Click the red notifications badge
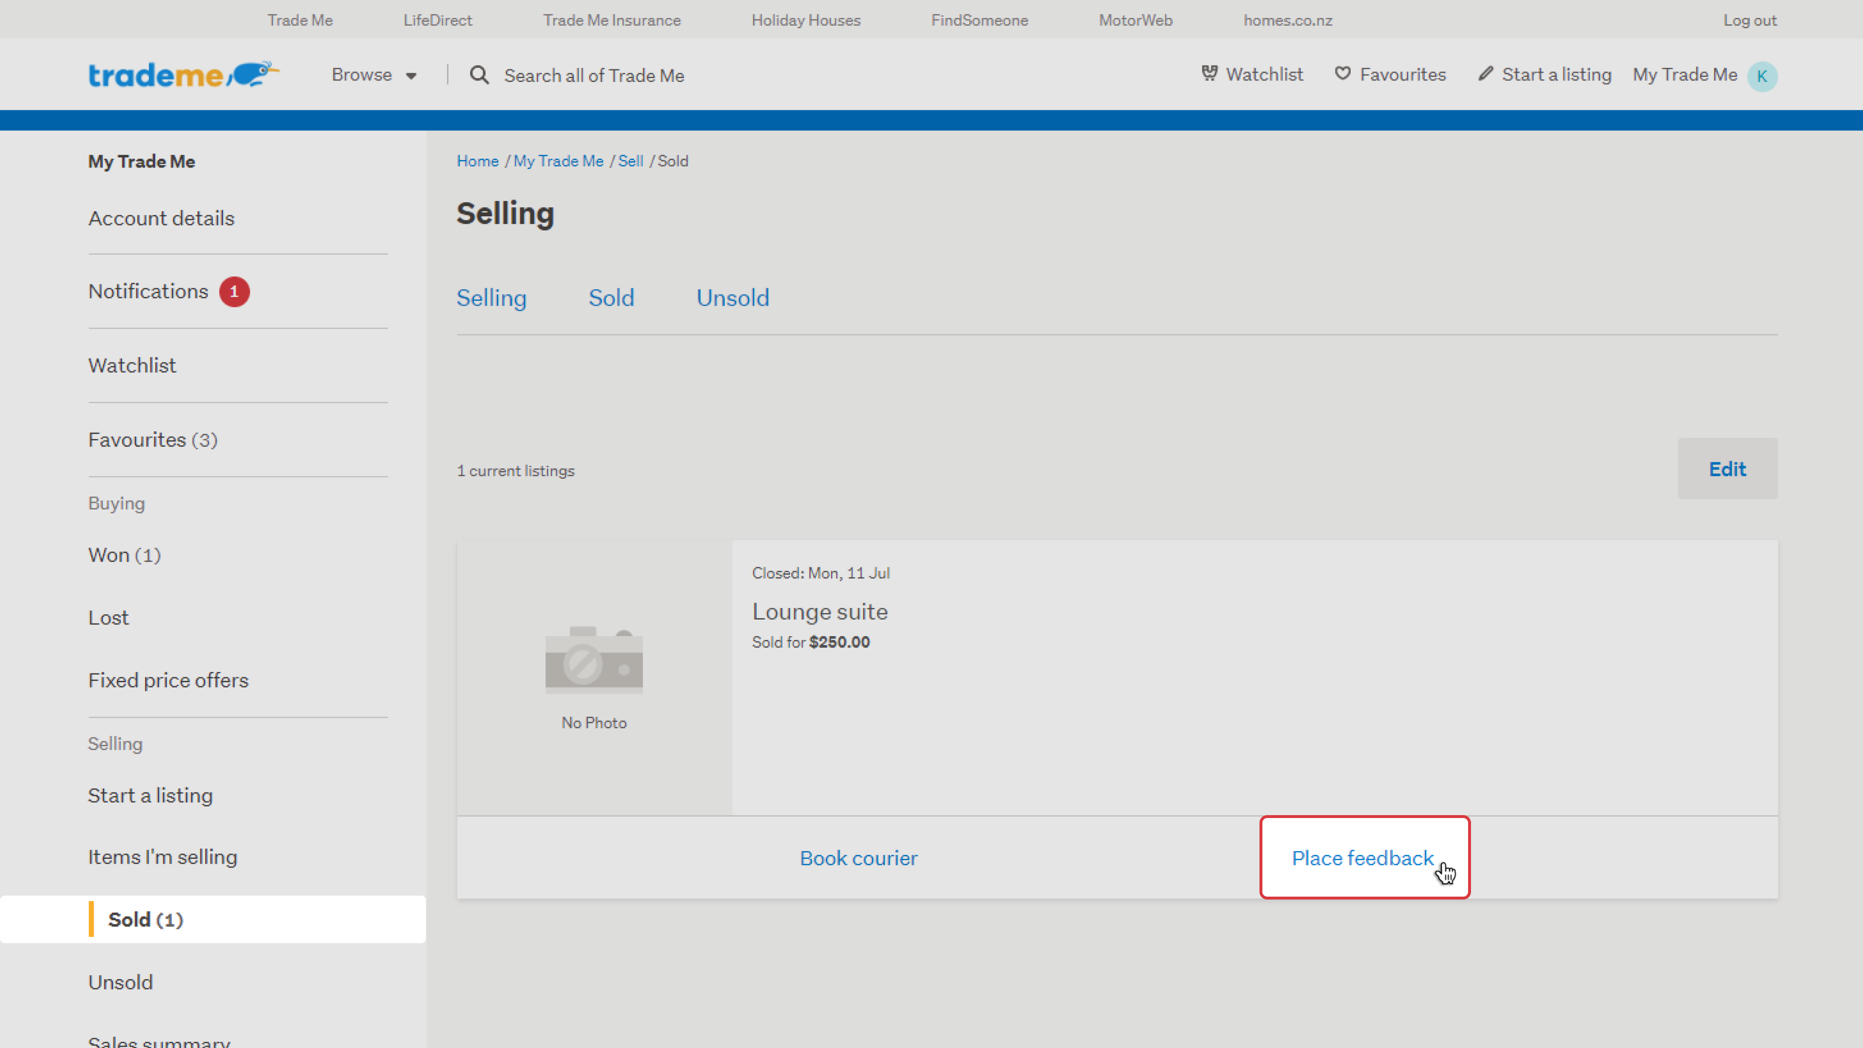 tap(233, 292)
